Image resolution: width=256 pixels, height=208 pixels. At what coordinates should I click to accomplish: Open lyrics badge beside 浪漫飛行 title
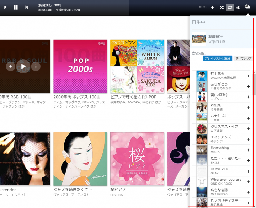coord(57,5)
